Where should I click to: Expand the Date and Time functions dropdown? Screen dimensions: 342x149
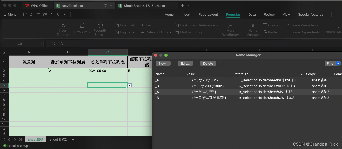(x=156, y=32)
